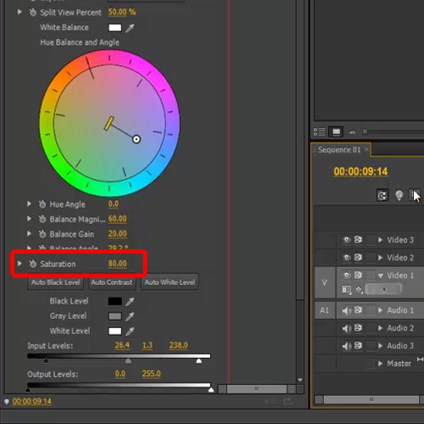
Task: Toggle sync lock for Audio 2
Action: [358, 328]
